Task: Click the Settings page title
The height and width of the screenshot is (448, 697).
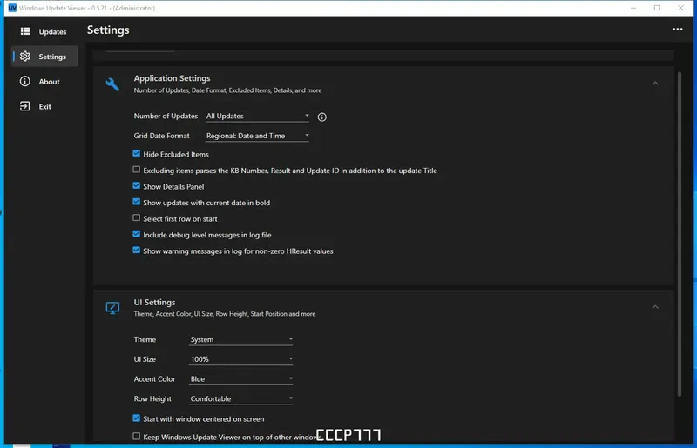Action: click(x=108, y=30)
